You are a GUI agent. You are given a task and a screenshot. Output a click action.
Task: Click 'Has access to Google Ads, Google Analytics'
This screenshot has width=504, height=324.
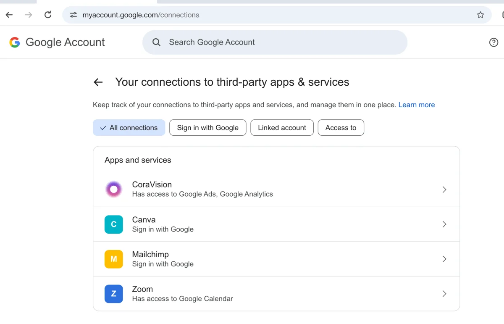tap(202, 194)
